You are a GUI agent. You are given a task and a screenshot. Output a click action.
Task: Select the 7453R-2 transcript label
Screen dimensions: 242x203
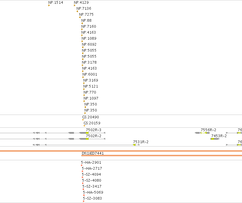coord(219,136)
